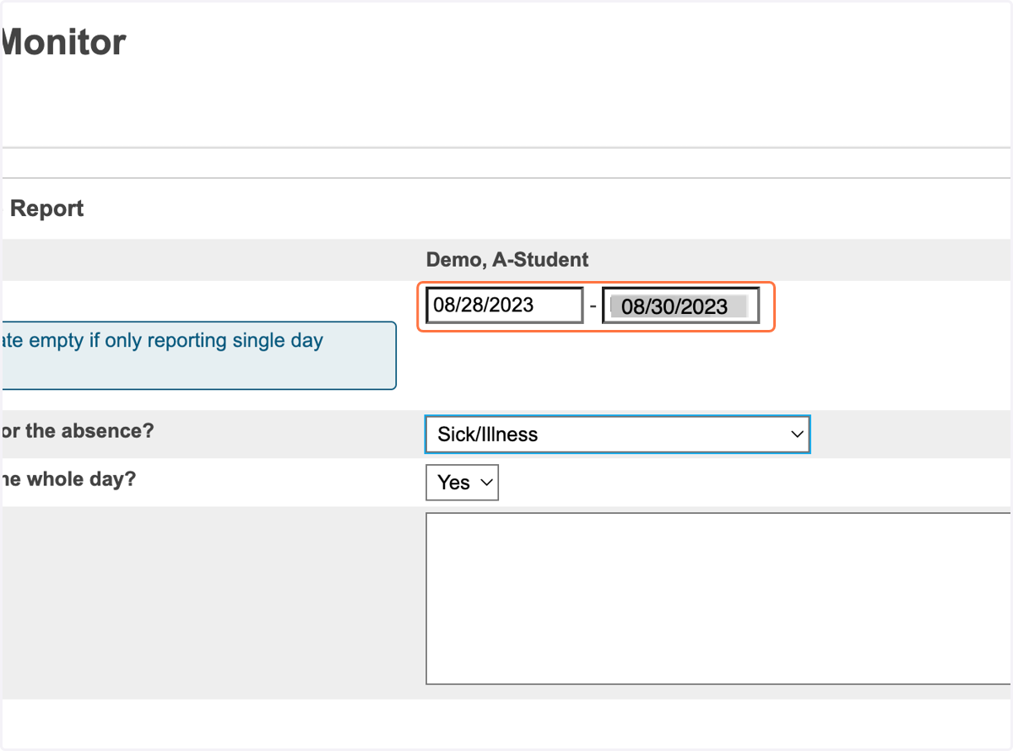Click the 'whole day?' label
The image size is (1013, 751).
click(x=81, y=479)
